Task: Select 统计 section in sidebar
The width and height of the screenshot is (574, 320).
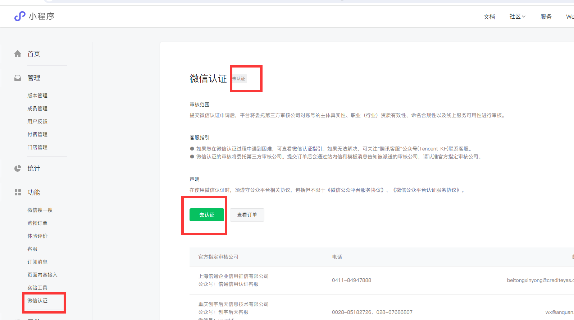Action: [x=34, y=168]
